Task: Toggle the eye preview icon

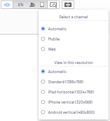Action: click(7, 5)
